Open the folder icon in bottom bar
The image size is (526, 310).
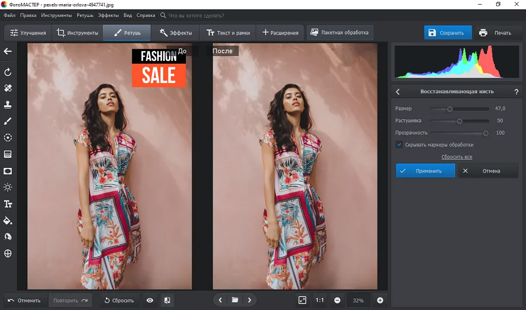point(235,300)
